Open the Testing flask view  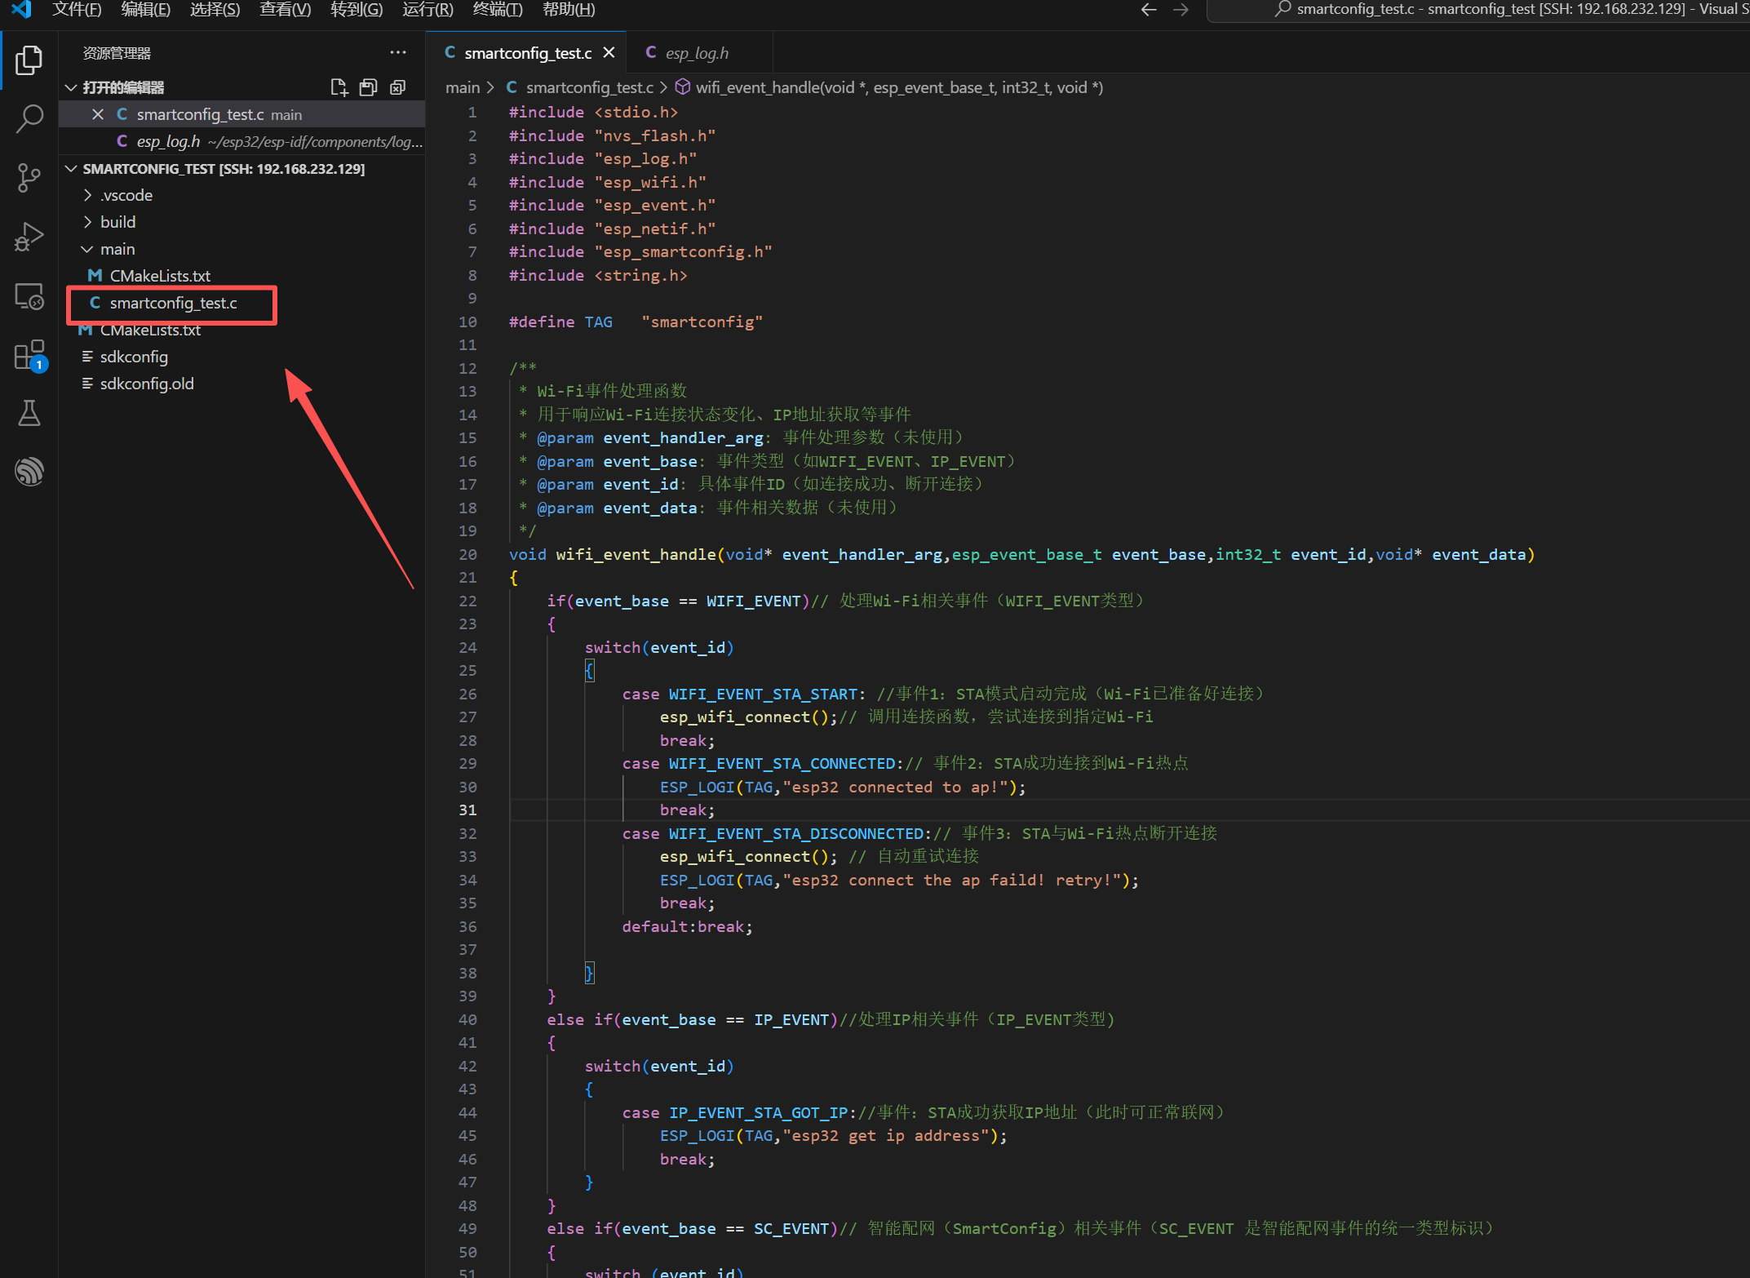[x=29, y=413]
